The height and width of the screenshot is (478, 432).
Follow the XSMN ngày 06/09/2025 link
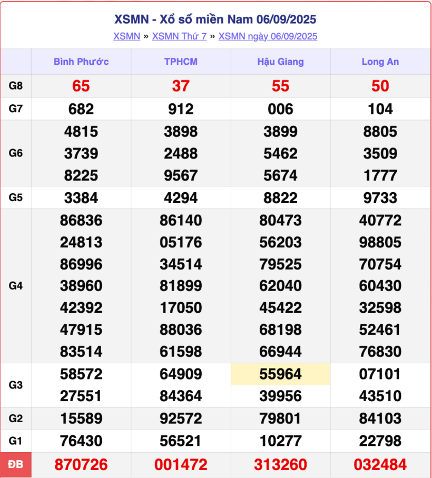268,36
